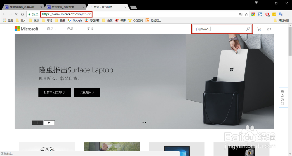Open the 视频 bookmark folder
This screenshot has height=156, width=292.
[x=34, y=20]
